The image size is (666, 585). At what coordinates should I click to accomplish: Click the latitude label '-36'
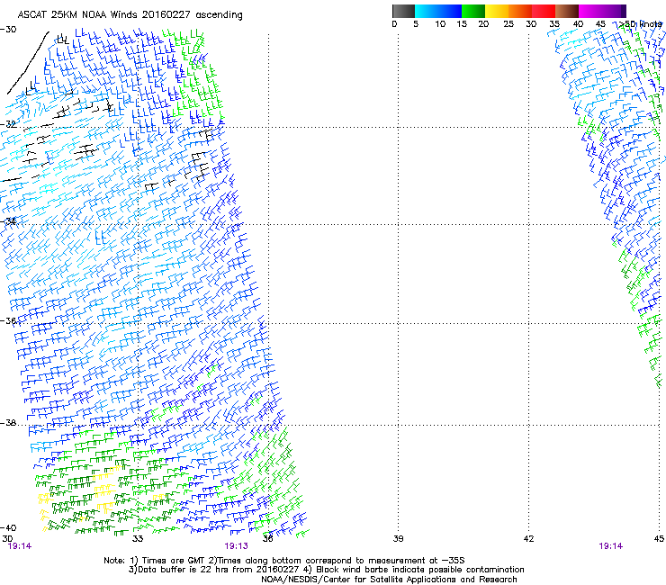[x=8, y=320]
